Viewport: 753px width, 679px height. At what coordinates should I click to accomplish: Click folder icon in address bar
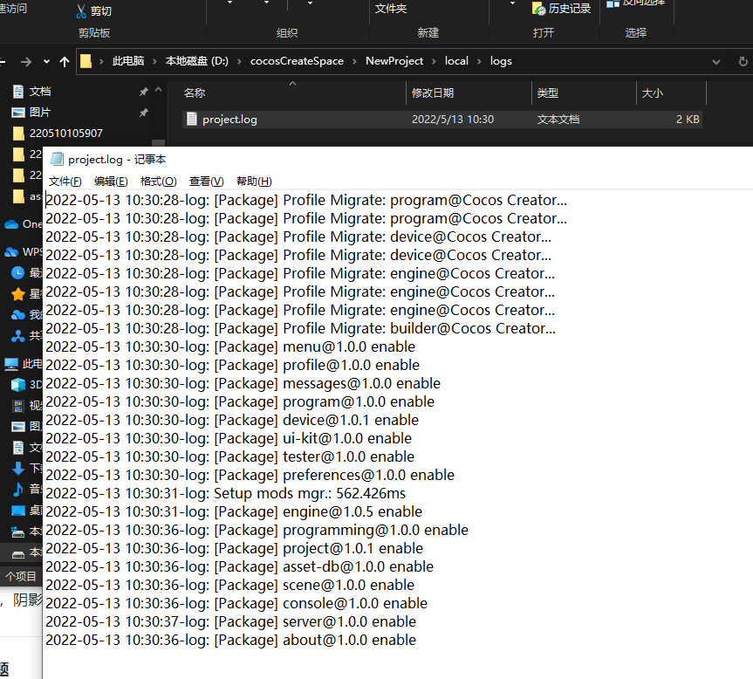(x=86, y=61)
